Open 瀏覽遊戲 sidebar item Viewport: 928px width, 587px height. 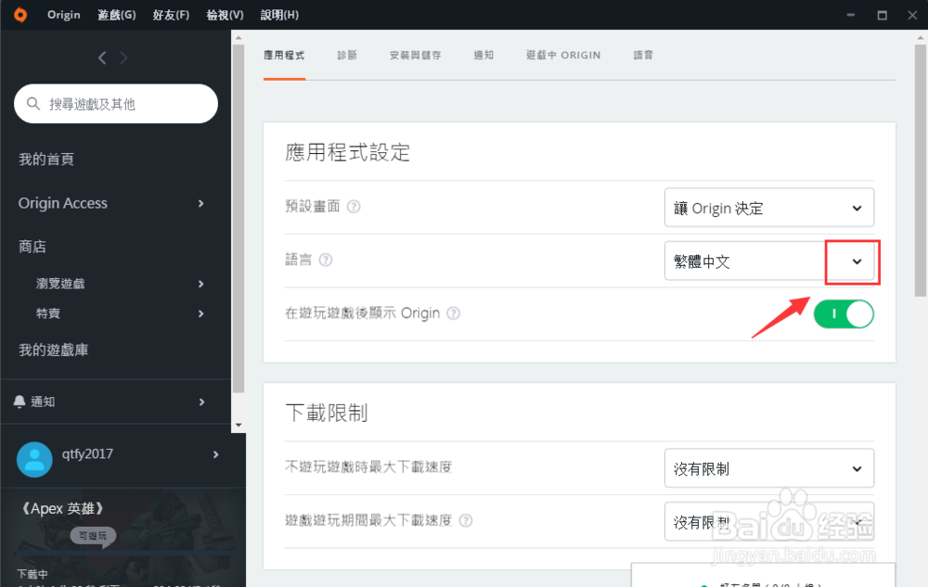tap(60, 284)
